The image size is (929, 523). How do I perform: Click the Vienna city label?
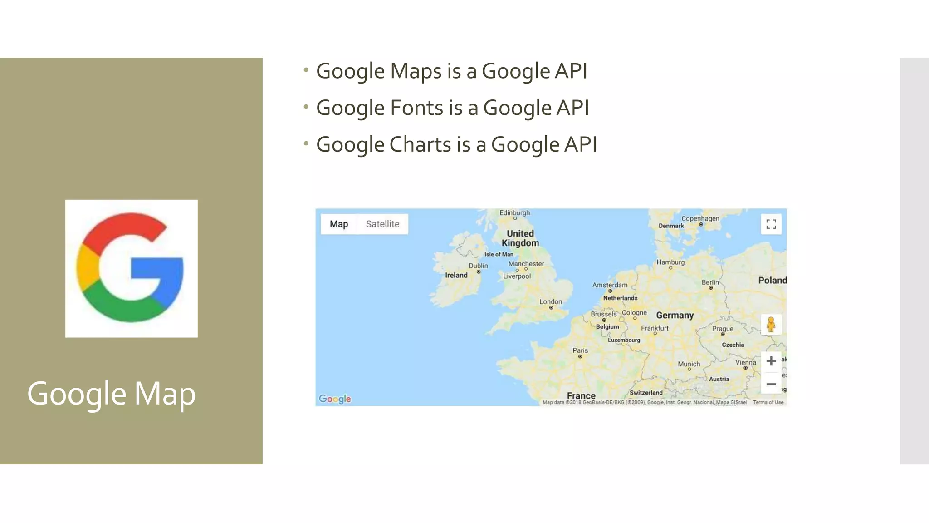click(746, 362)
